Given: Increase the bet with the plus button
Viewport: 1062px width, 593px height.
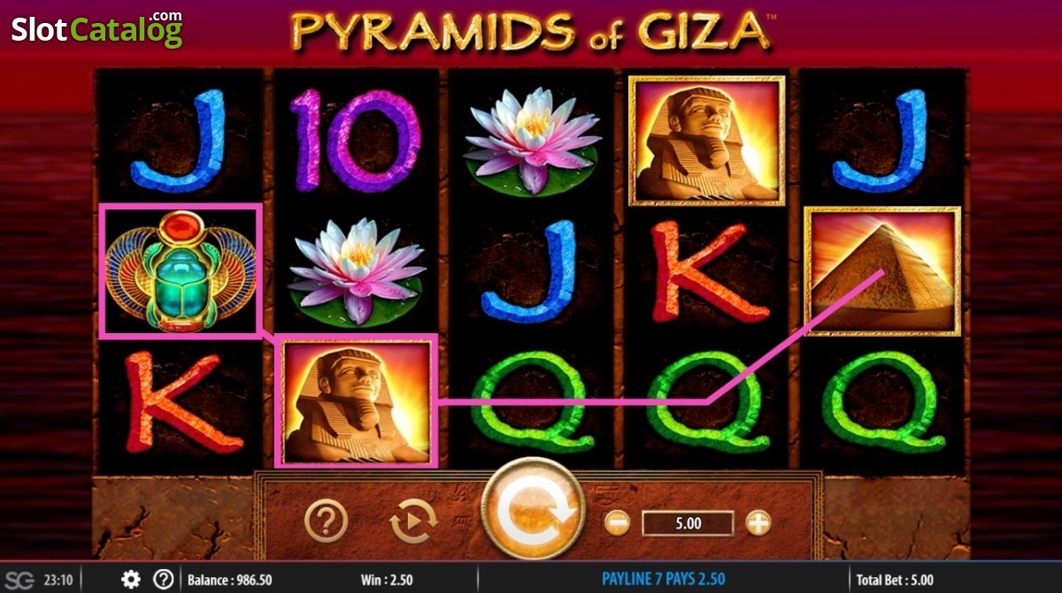Looking at the screenshot, I should click(x=758, y=523).
